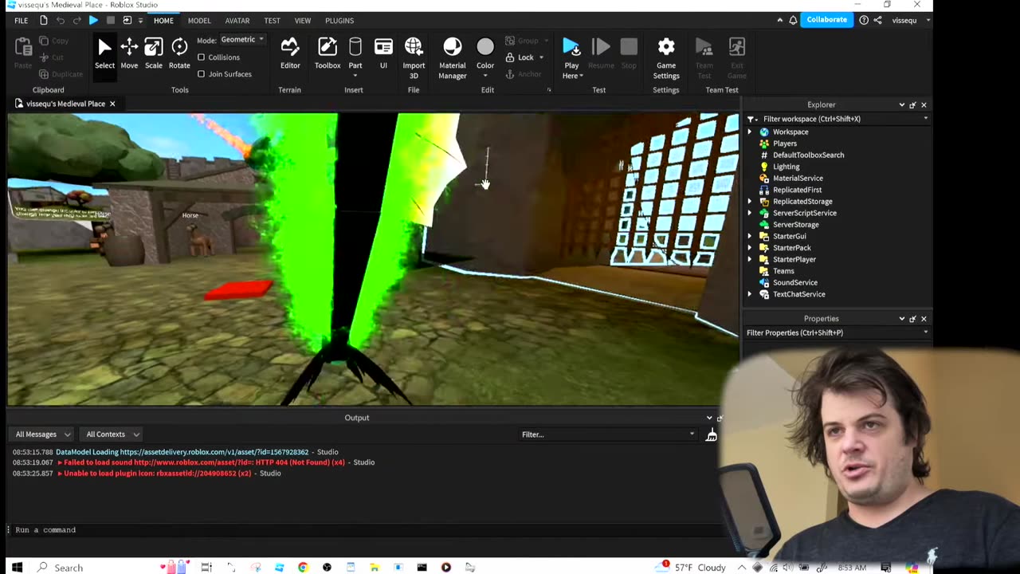Switch to the PLUGINS tab
This screenshot has height=574, width=1020.
[340, 20]
